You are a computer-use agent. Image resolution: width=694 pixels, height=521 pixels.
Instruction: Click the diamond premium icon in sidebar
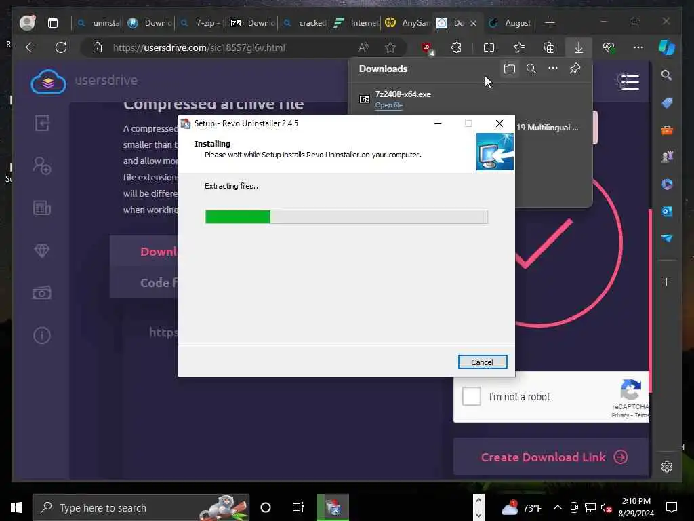tap(42, 251)
